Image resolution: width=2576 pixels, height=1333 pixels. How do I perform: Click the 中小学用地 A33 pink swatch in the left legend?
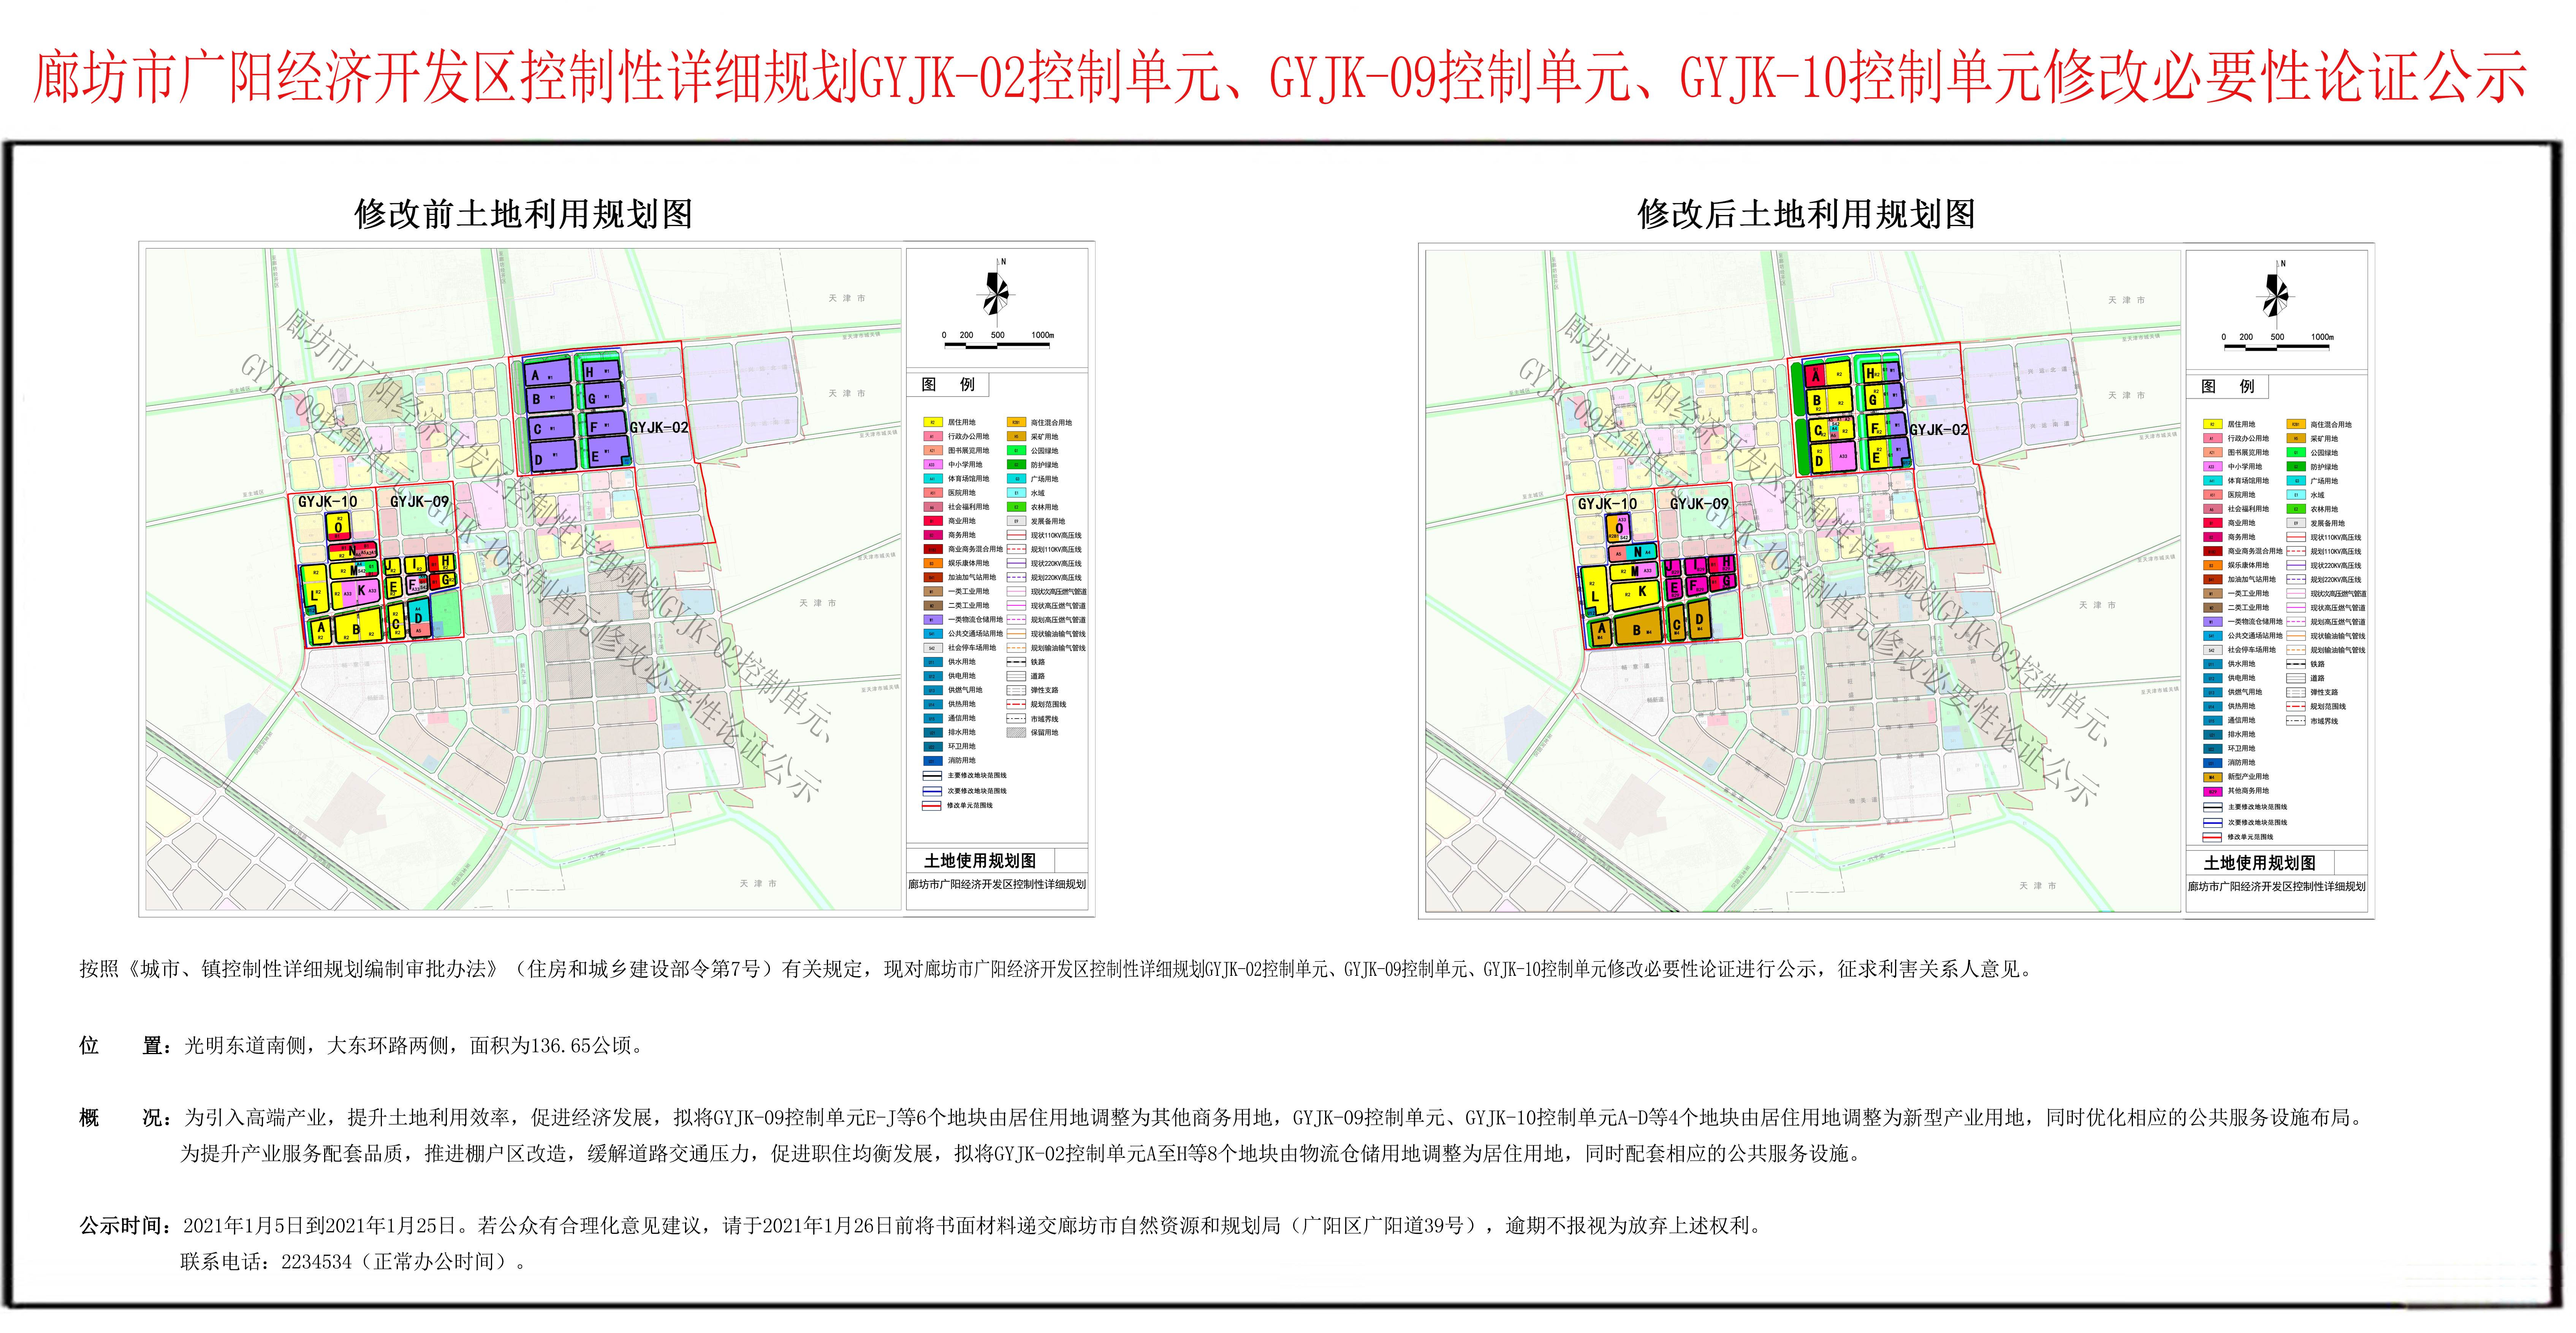[933, 465]
